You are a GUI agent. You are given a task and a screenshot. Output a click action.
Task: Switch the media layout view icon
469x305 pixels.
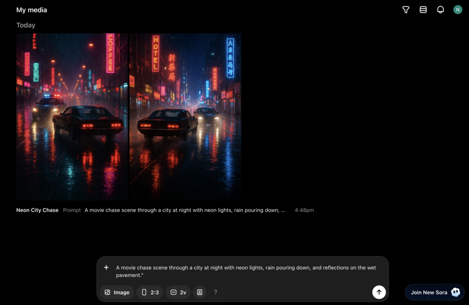point(423,10)
